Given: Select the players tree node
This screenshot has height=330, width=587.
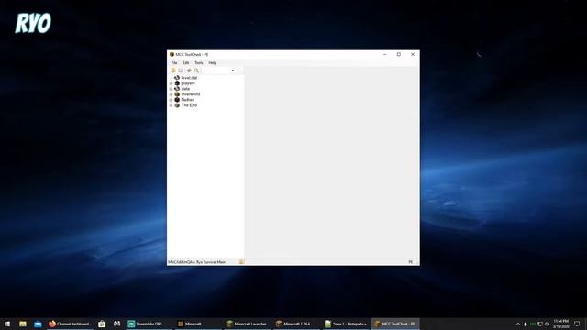Looking at the screenshot, I should (x=188, y=83).
